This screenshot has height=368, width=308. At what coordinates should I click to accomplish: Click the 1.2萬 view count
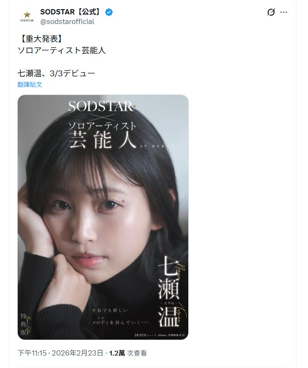tap(117, 353)
